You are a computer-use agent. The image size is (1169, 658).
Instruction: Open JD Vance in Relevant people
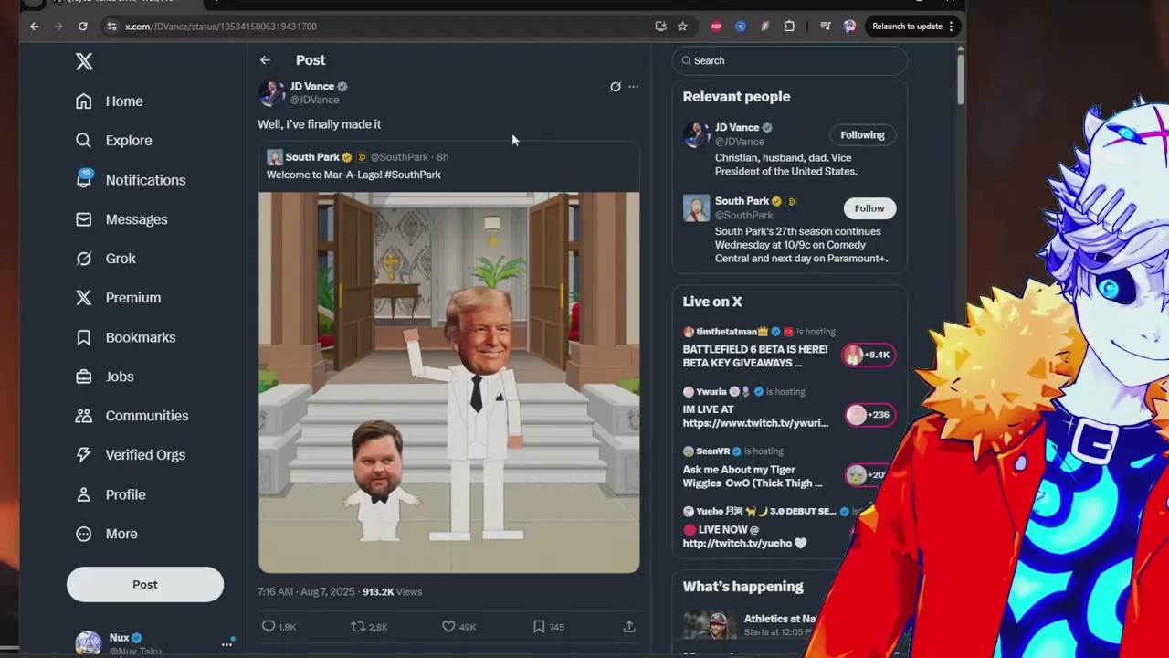(737, 128)
